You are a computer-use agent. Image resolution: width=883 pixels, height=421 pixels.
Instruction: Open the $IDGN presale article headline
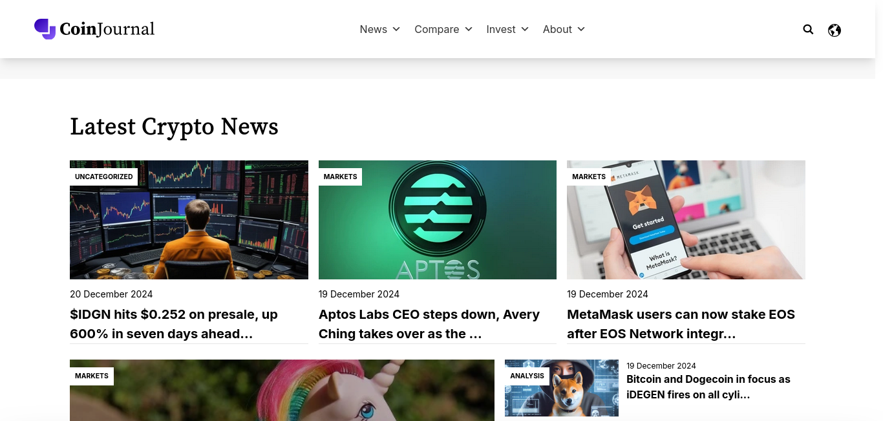pos(174,324)
